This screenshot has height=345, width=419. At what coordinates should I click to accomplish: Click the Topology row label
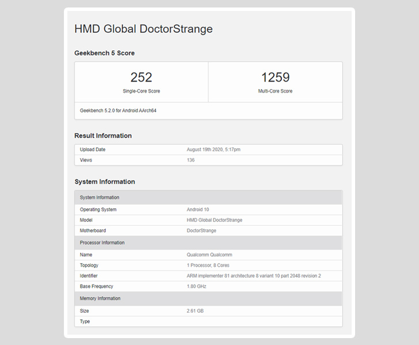point(89,265)
